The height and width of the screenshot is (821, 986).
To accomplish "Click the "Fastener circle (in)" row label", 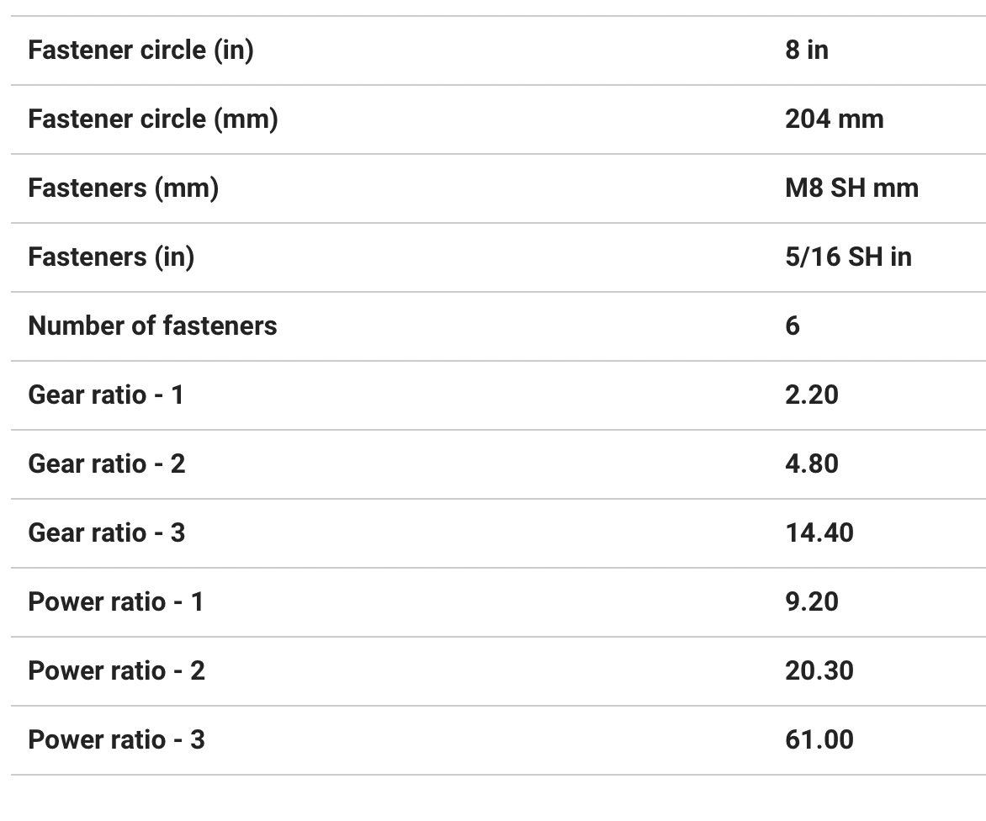I will pyautogui.click(x=140, y=50).
